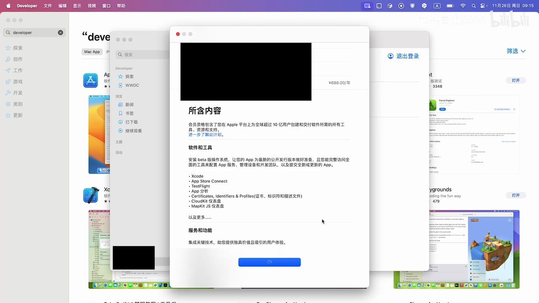
Task: Click the 服务和功能 section heading
Action: point(200,231)
